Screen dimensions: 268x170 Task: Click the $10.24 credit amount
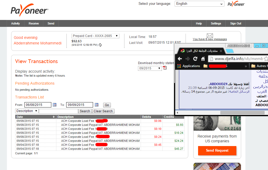[x=179, y=133]
